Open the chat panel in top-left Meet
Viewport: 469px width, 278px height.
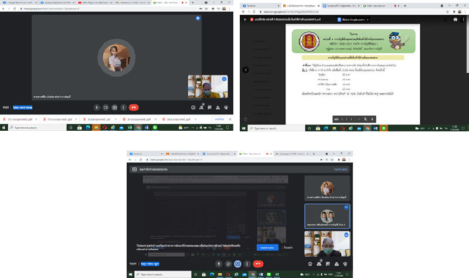click(x=209, y=107)
